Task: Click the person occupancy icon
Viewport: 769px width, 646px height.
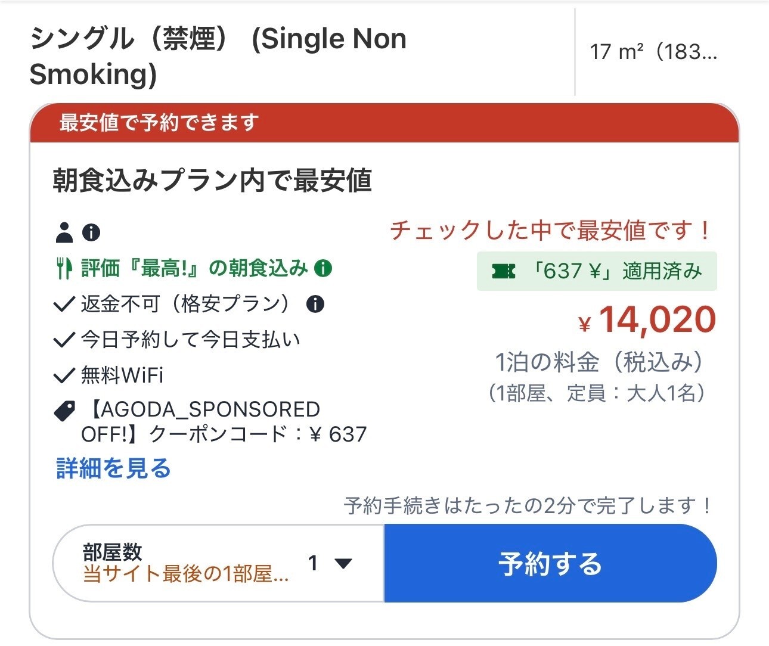Action: click(x=64, y=232)
